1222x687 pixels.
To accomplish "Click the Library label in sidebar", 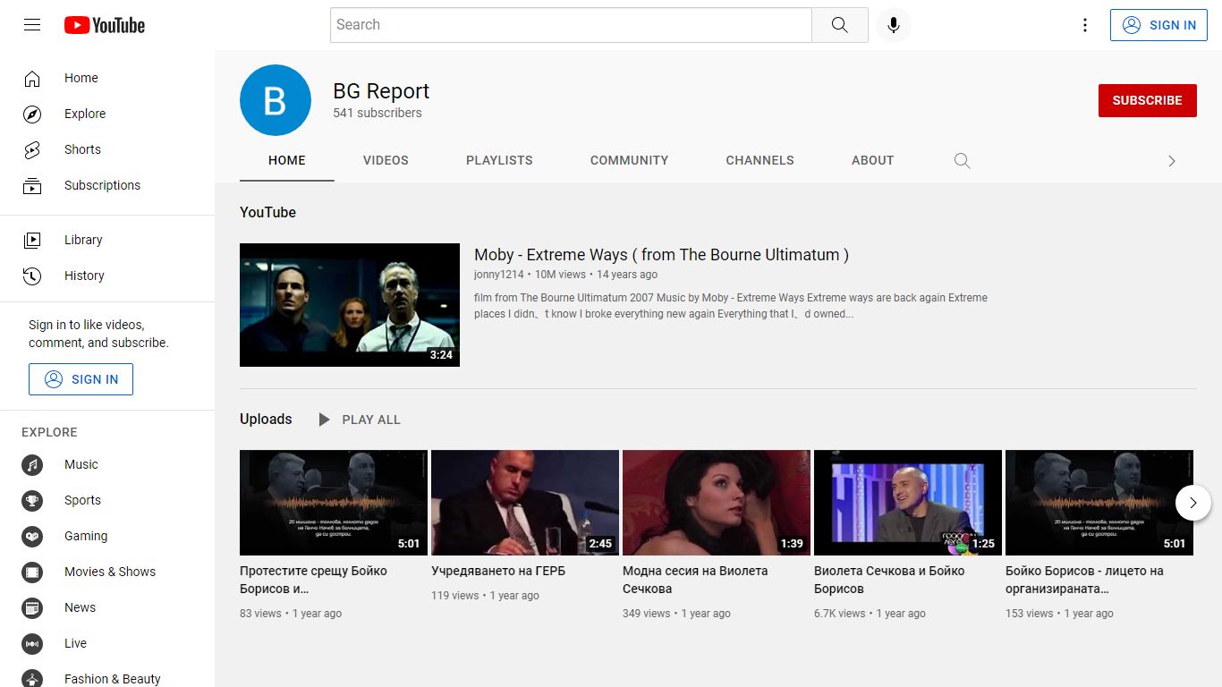I will pos(83,240).
